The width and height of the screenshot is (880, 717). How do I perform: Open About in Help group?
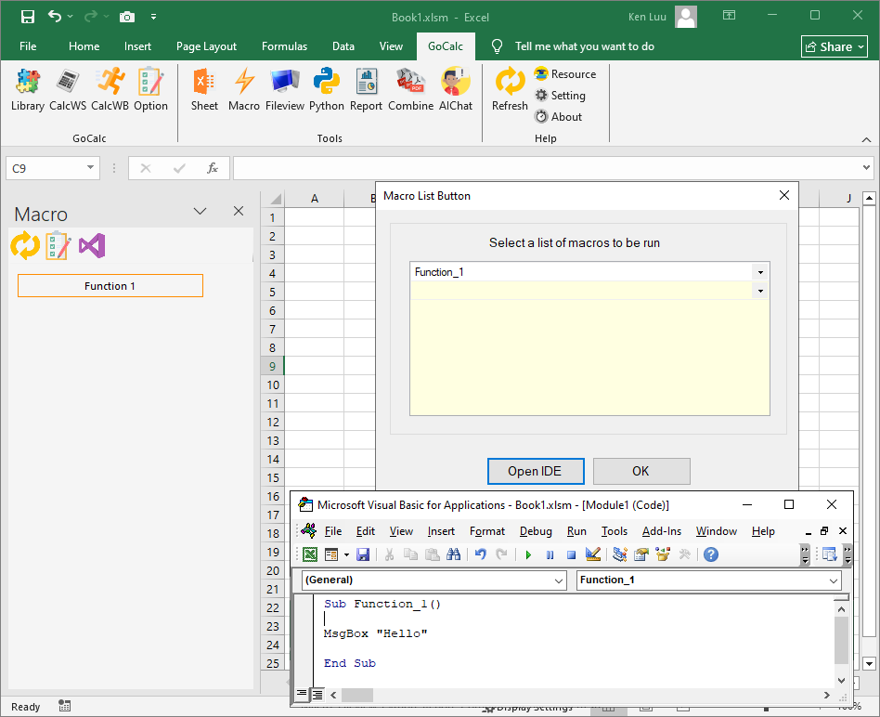[558, 116]
